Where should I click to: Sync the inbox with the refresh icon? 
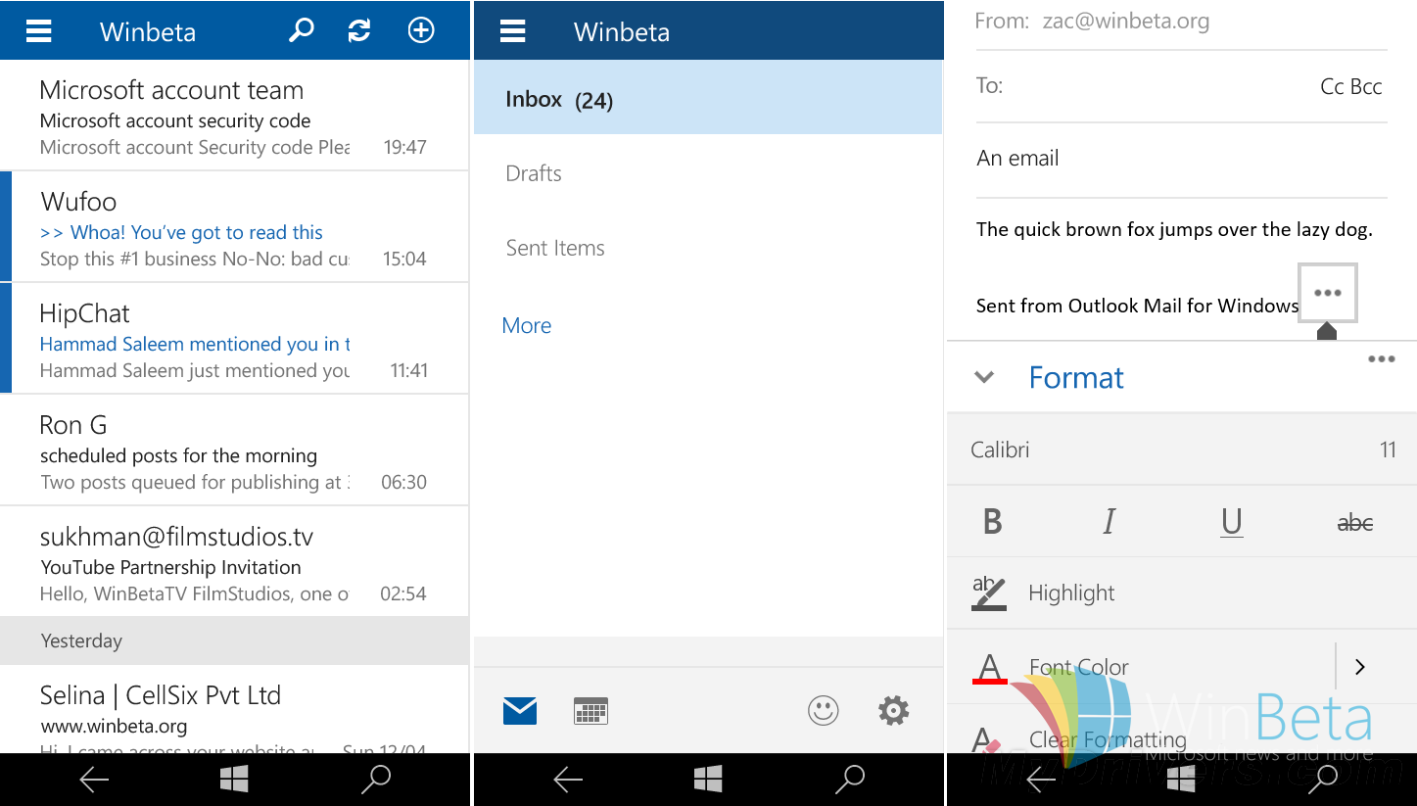pyautogui.click(x=358, y=29)
